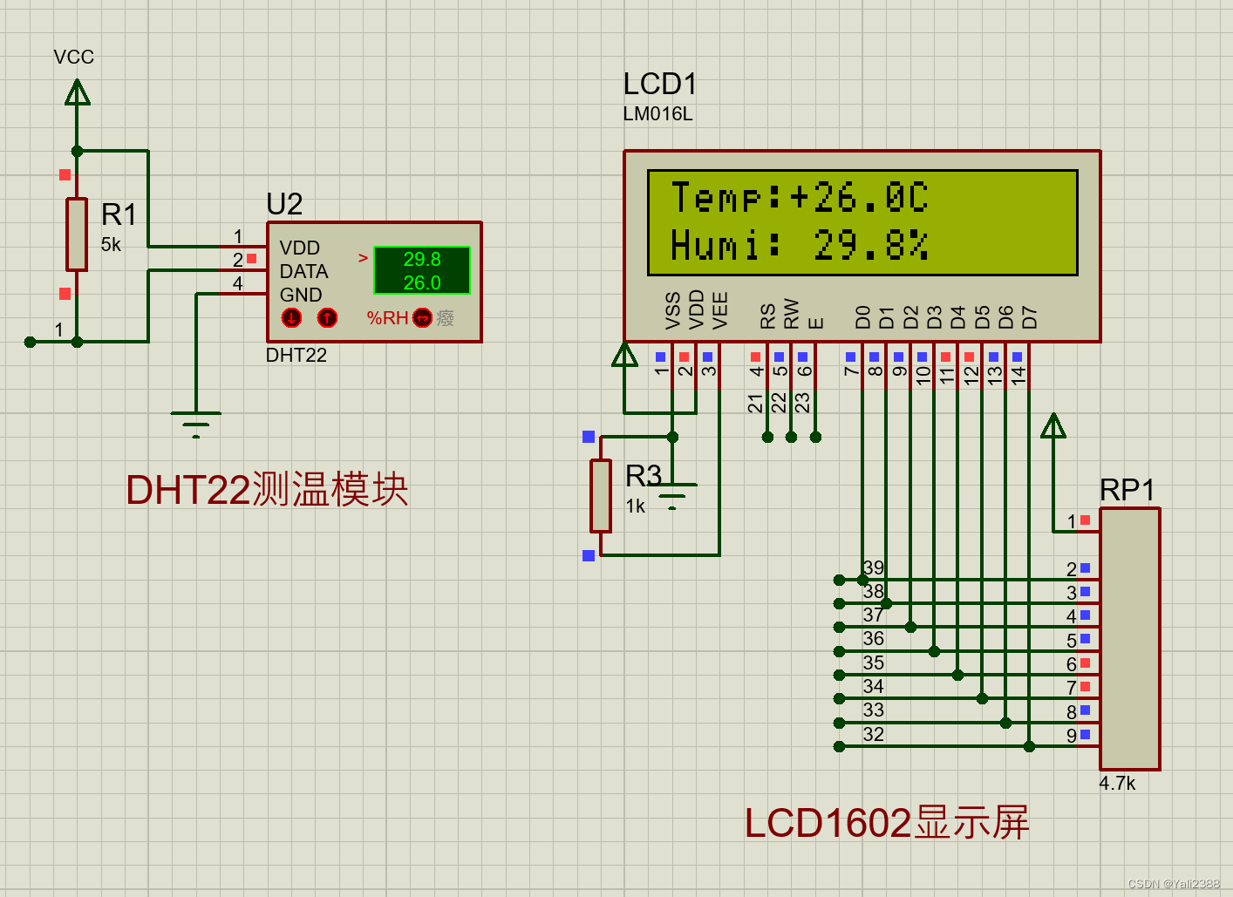Viewport: 1233px width, 897px height.
Task: Click the VCC power terminal arrow above R1
Action: coord(78,92)
